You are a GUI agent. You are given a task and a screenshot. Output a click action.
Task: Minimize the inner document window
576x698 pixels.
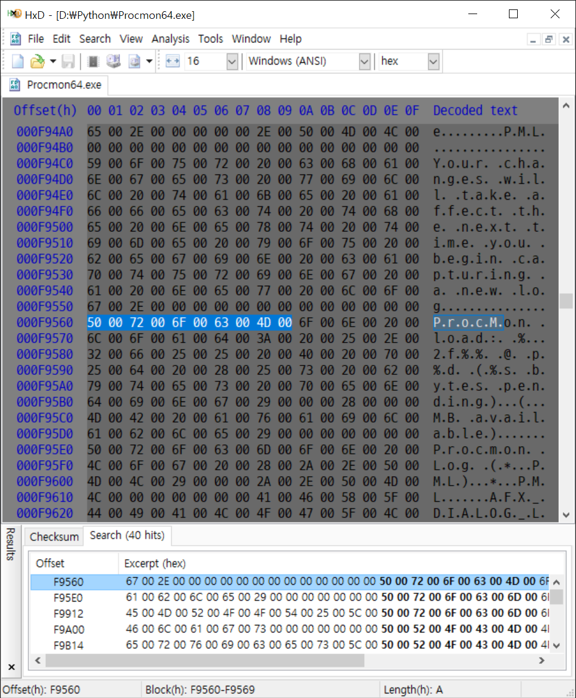[533, 39]
